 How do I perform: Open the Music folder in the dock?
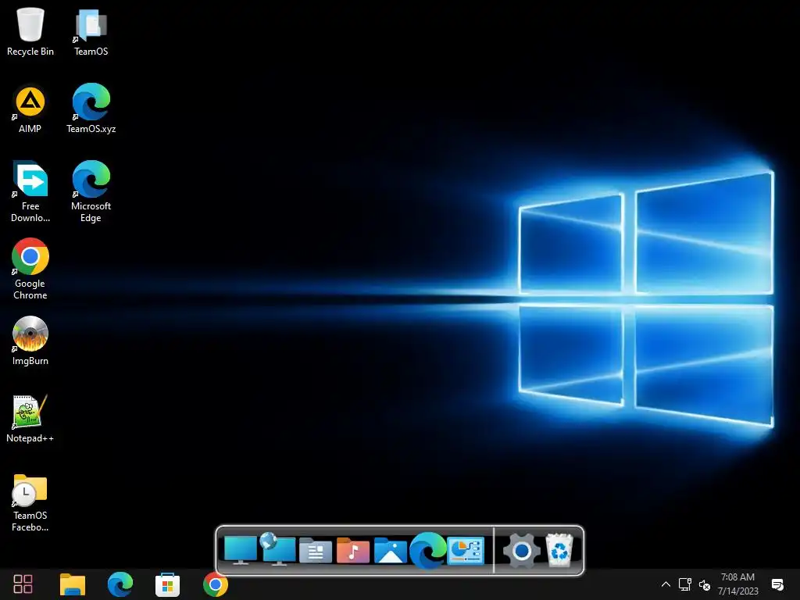click(x=352, y=551)
